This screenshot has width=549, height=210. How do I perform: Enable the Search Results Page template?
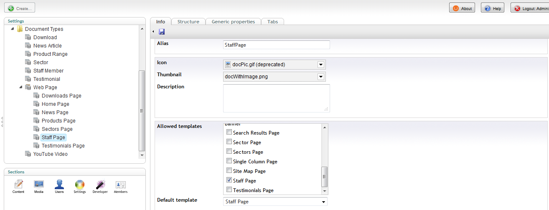point(229,132)
